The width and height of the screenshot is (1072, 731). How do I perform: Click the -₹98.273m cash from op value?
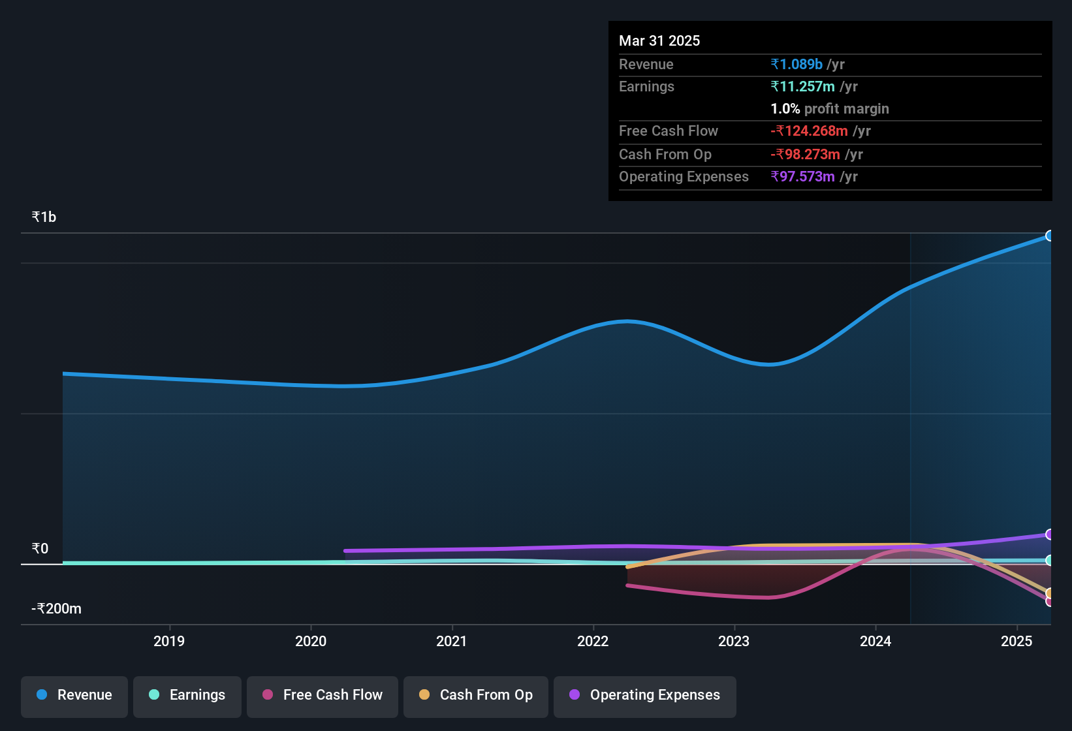[805, 154]
